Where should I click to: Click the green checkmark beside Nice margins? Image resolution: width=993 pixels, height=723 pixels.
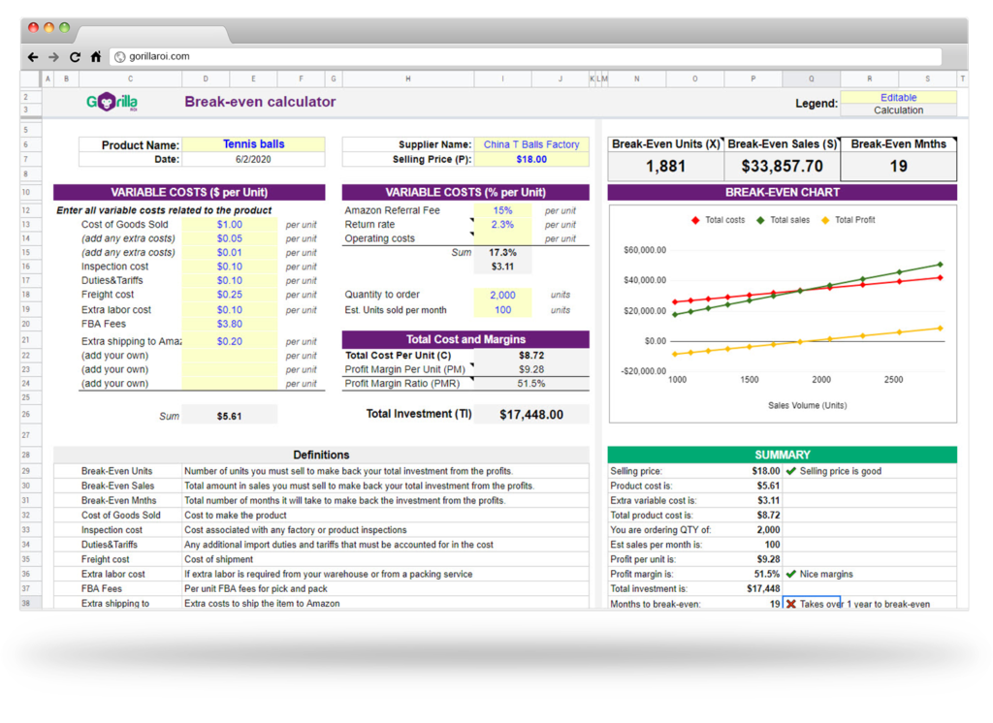[x=791, y=574]
